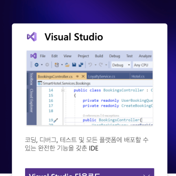
Task: Close the BookingsController.cs tab
Action: [83, 76]
